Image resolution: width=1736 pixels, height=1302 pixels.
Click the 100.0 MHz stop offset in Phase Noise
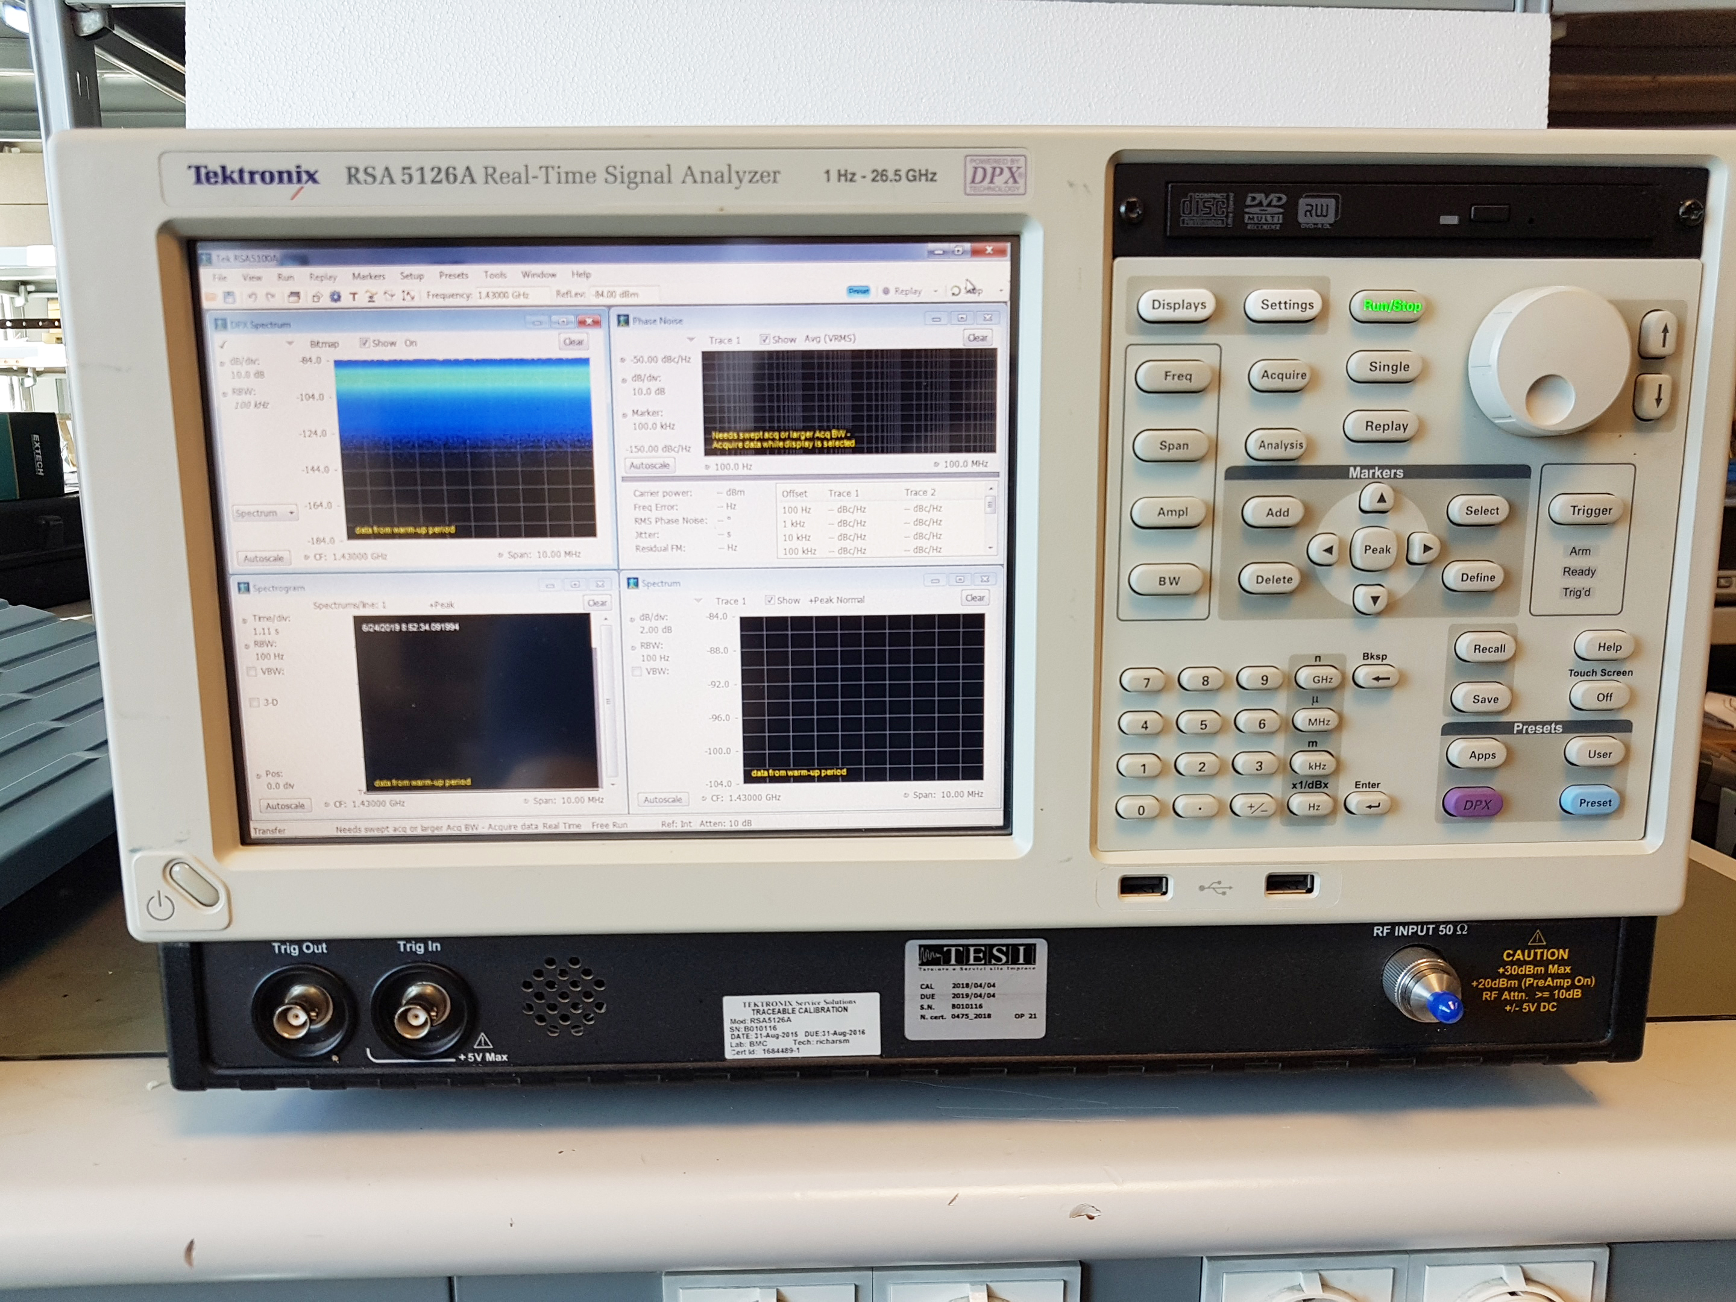pos(965,465)
